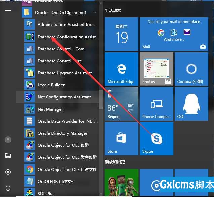Click the 播放和浏览 group header
This screenshot has width=214, height=197.
pos(115,162)
